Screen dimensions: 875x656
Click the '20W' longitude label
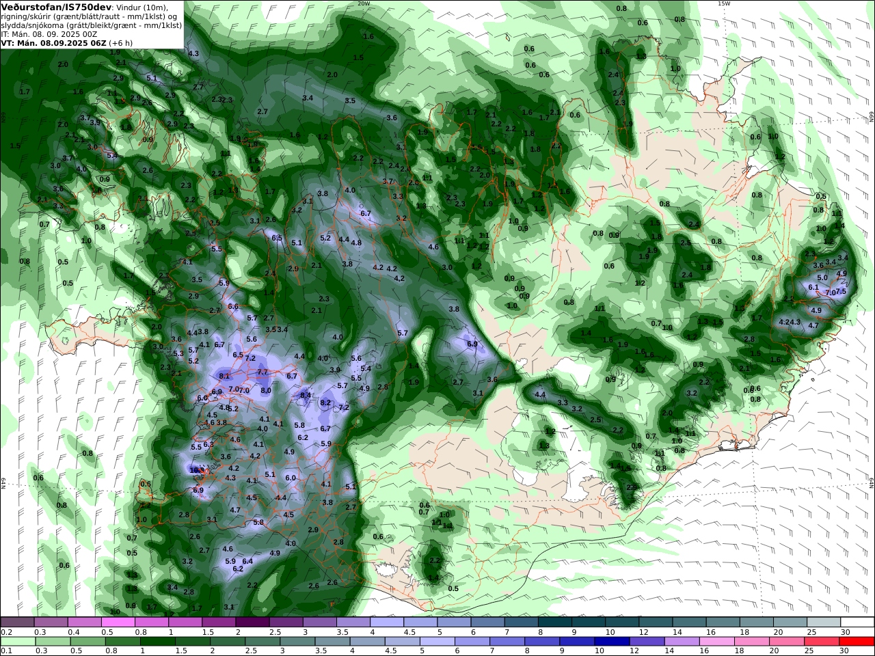pos(364,3)
